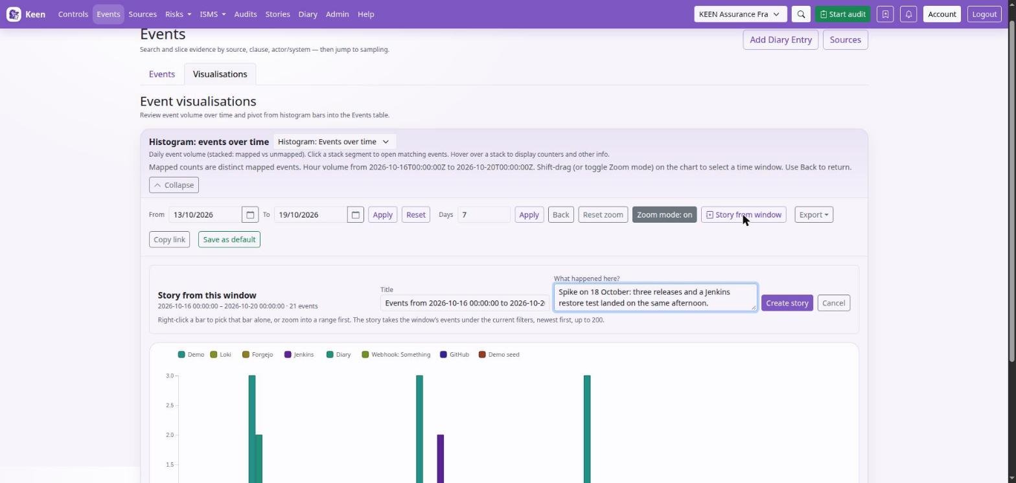
Task: Toggle Forgejo series in chart legend
Action: click(258, 355)
